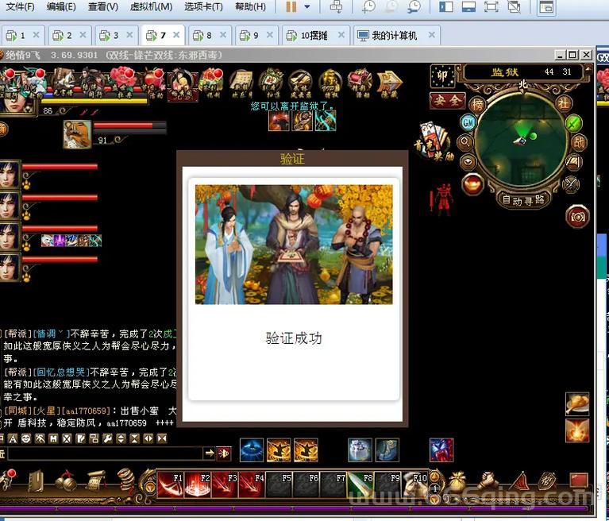
Task: Click the A font icon in chat toolbar
Action: pyautogui.click(x=13, y=438)
